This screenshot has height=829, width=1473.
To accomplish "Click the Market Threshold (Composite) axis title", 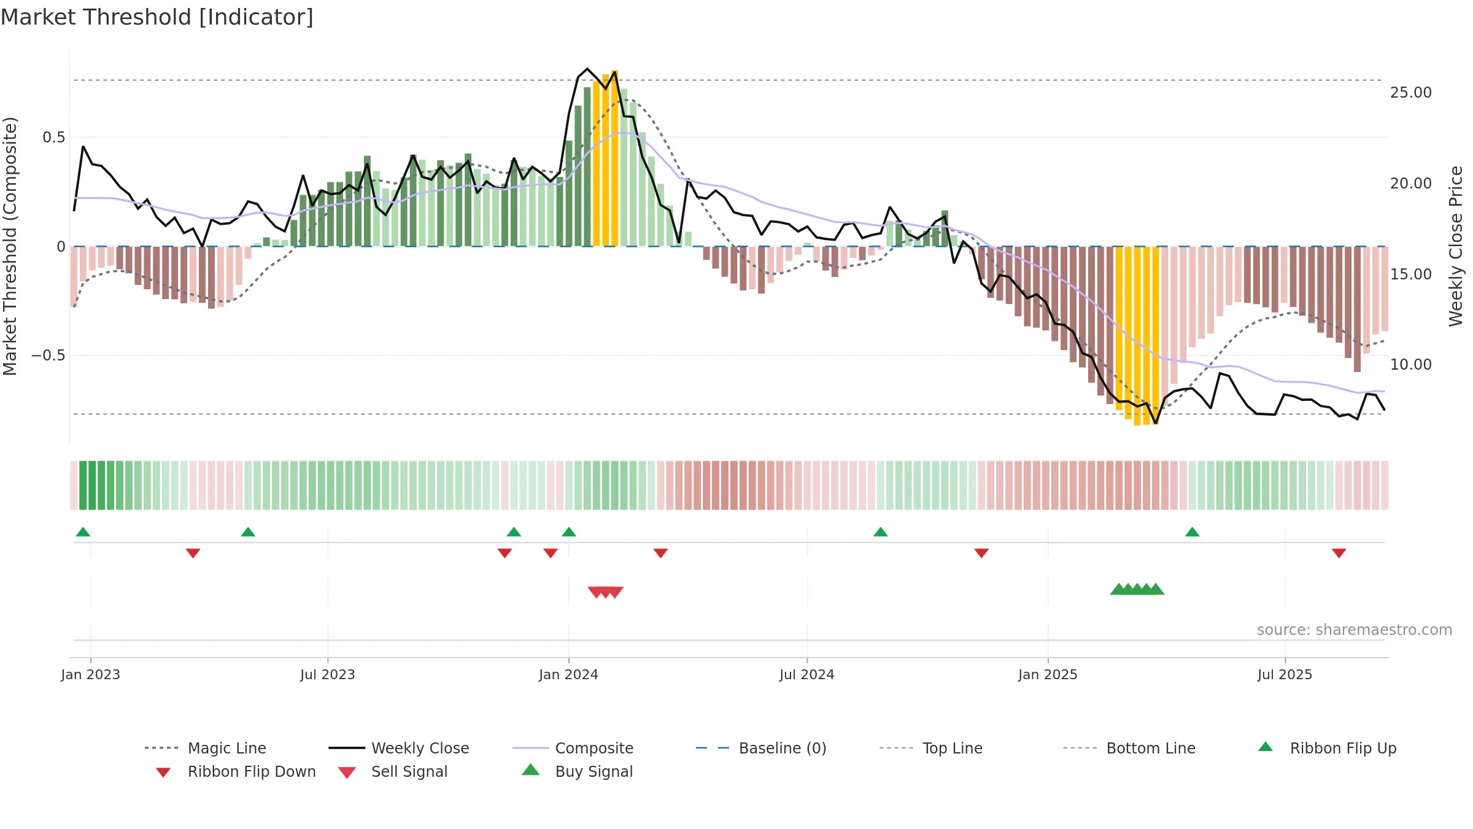I will tap(10, 246).
